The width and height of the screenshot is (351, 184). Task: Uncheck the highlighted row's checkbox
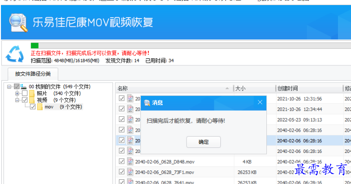pos(121,140)
